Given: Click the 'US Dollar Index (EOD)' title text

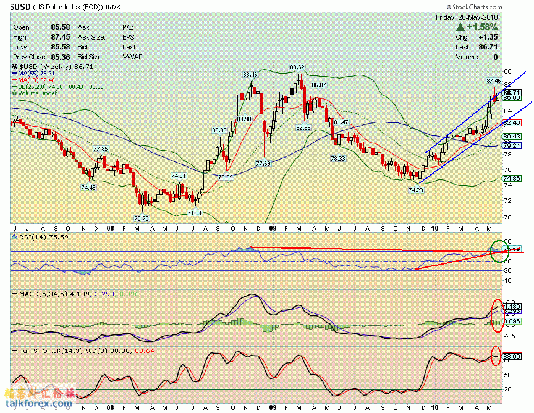Looking at the screenshot, I should pos(68,7).
